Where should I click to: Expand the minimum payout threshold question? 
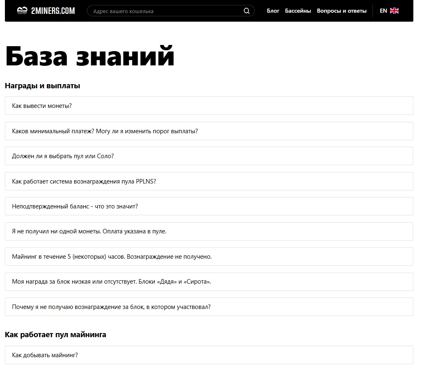pyautogui.click(x=209, y=131)
